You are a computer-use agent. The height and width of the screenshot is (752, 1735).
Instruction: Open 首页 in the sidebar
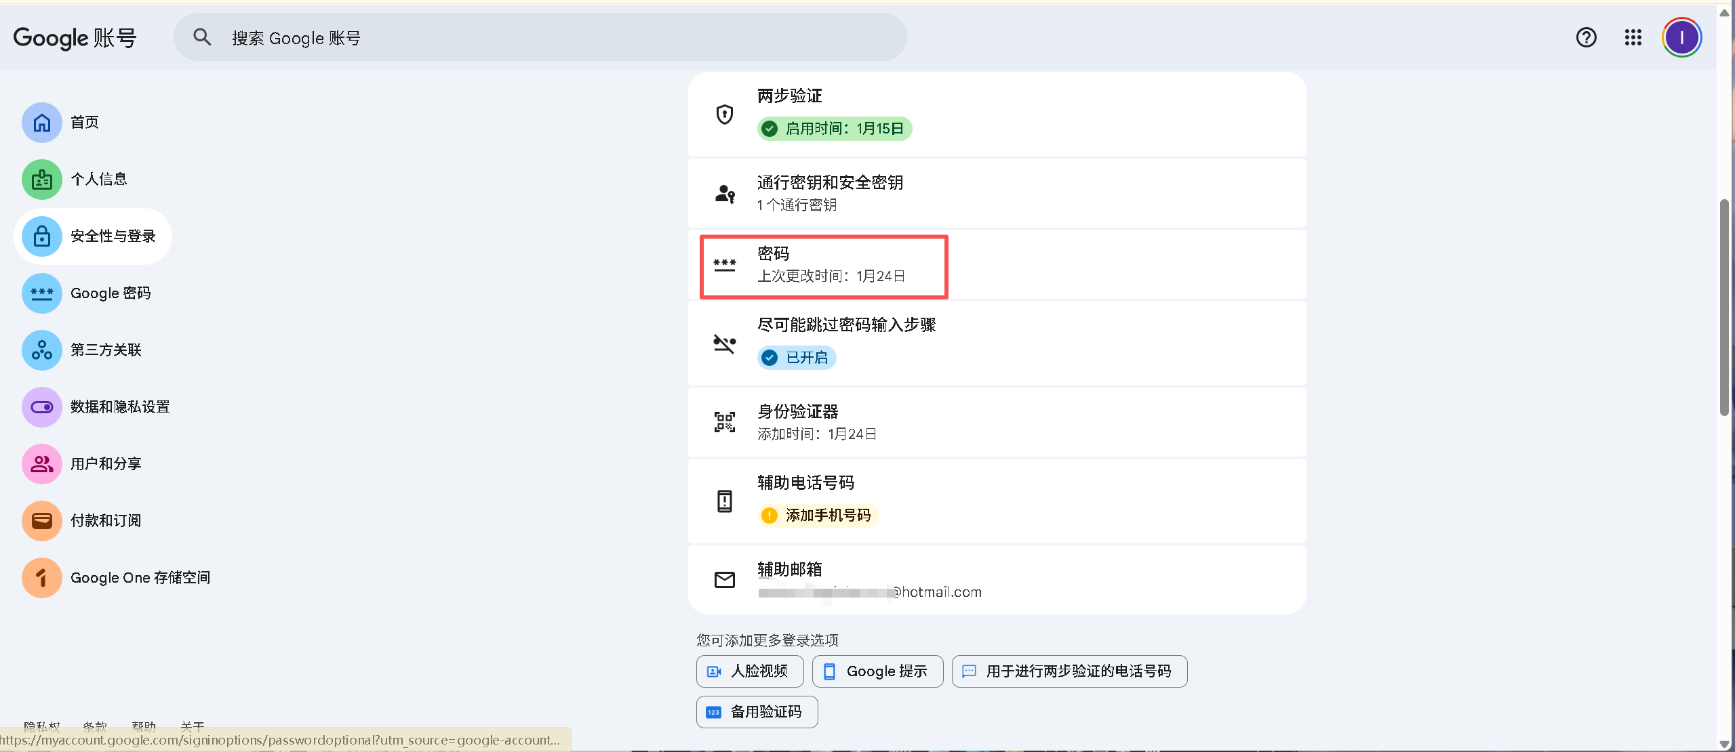(84, 122)
